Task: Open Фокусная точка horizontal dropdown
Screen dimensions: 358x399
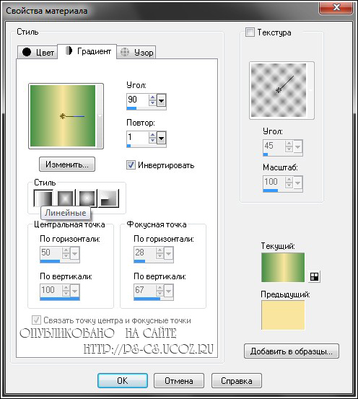Action: [168, 253]
